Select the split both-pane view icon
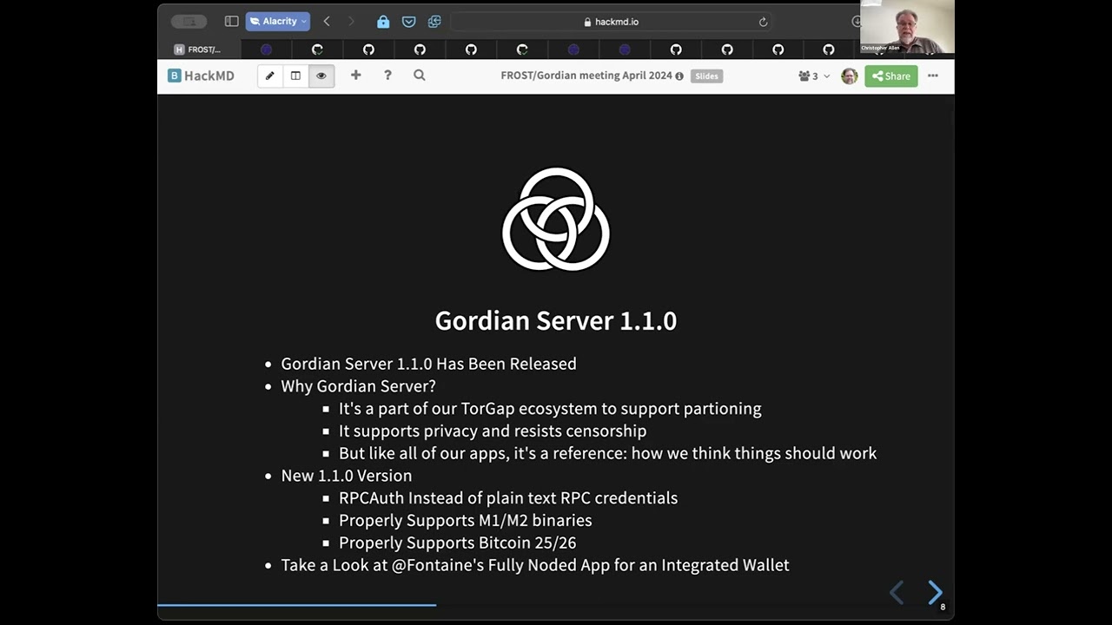1112x625 pixels. tap(295, 76)
